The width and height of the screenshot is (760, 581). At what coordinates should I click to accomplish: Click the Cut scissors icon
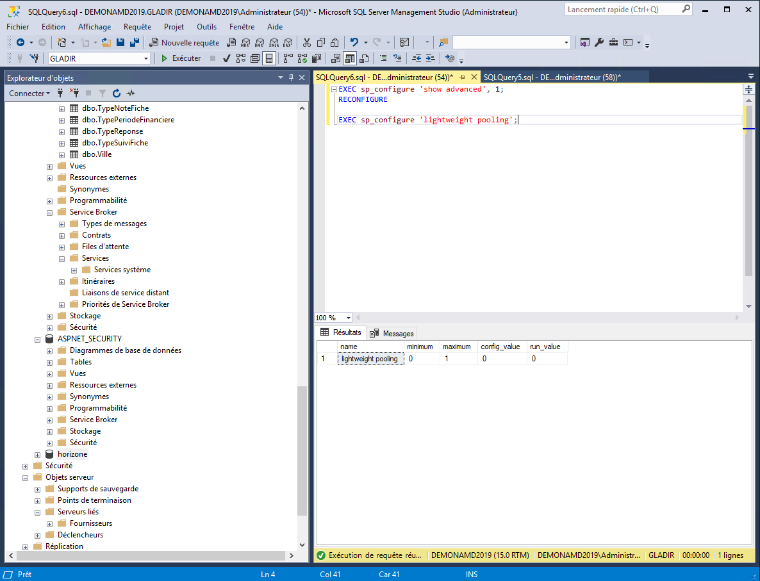306,42
